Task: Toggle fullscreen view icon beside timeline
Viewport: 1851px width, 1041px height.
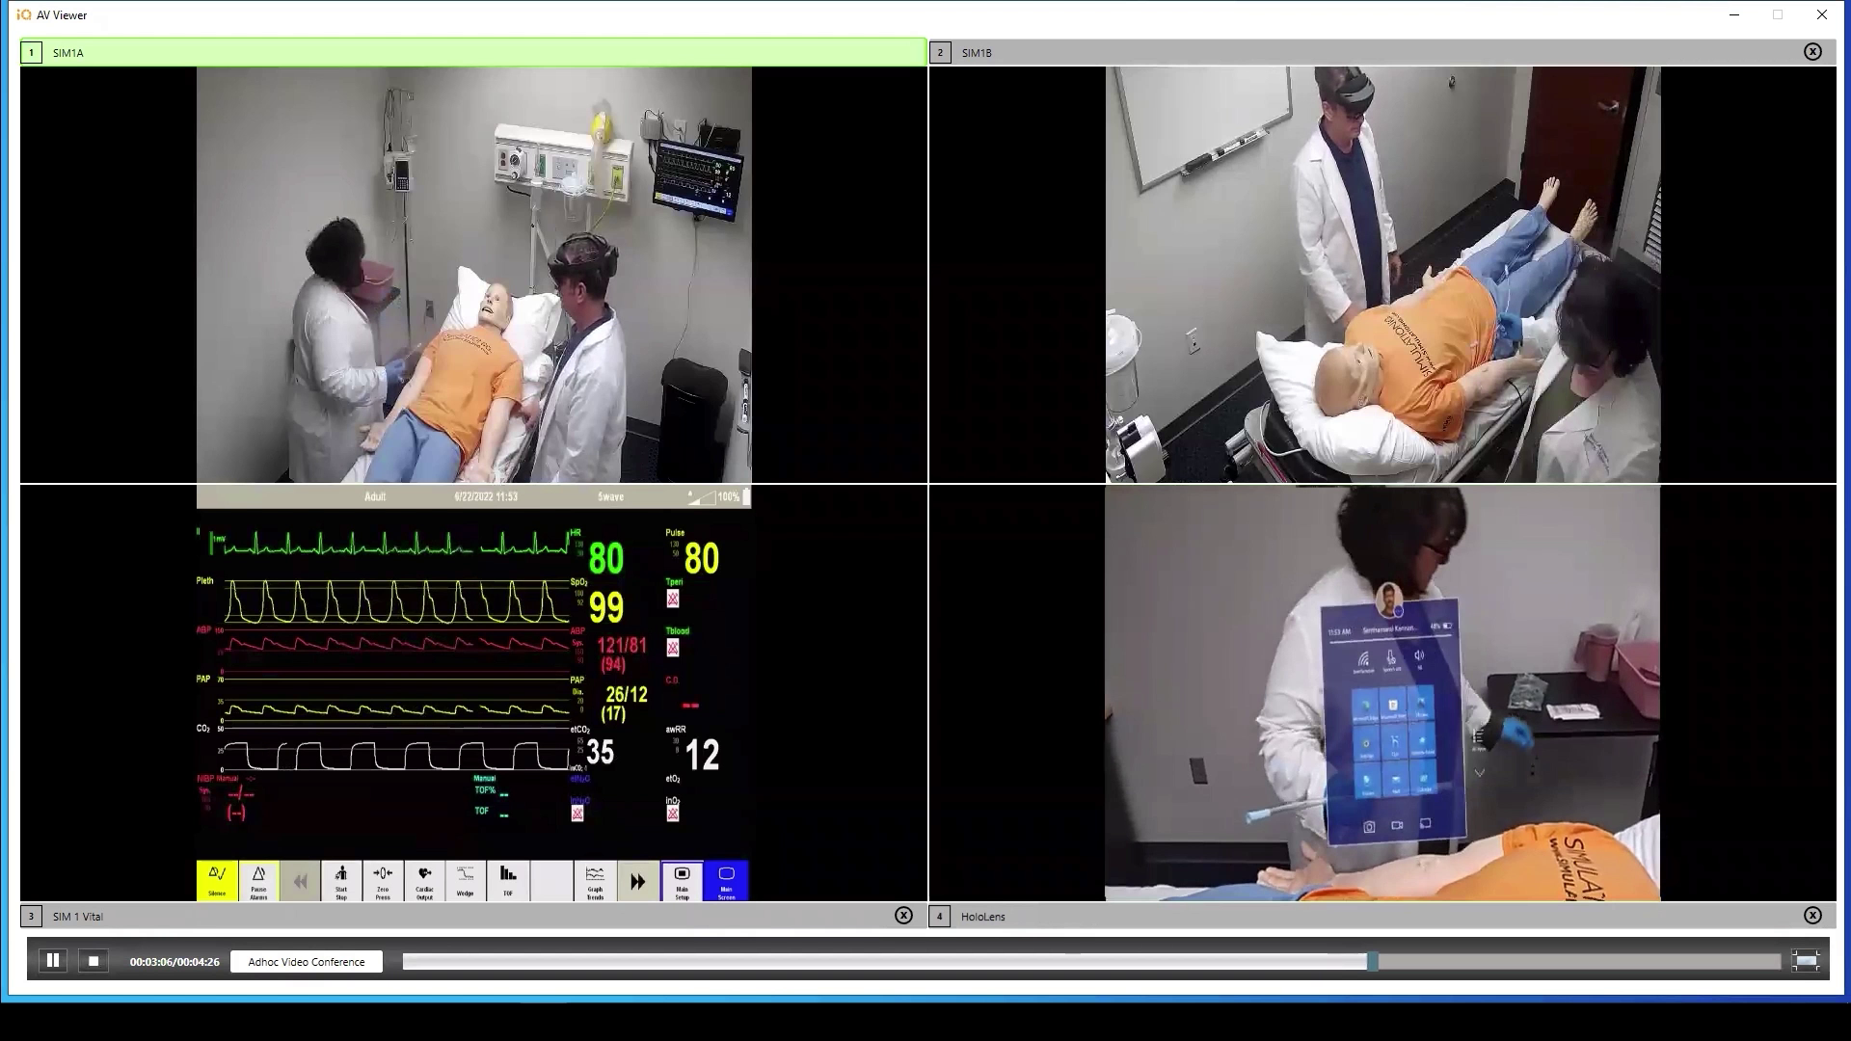Action: tap(1806, 961)
